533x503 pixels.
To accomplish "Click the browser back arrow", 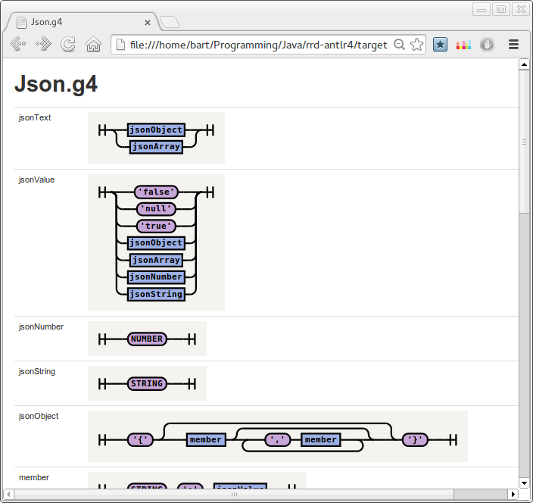I will (x=18, y=44).
